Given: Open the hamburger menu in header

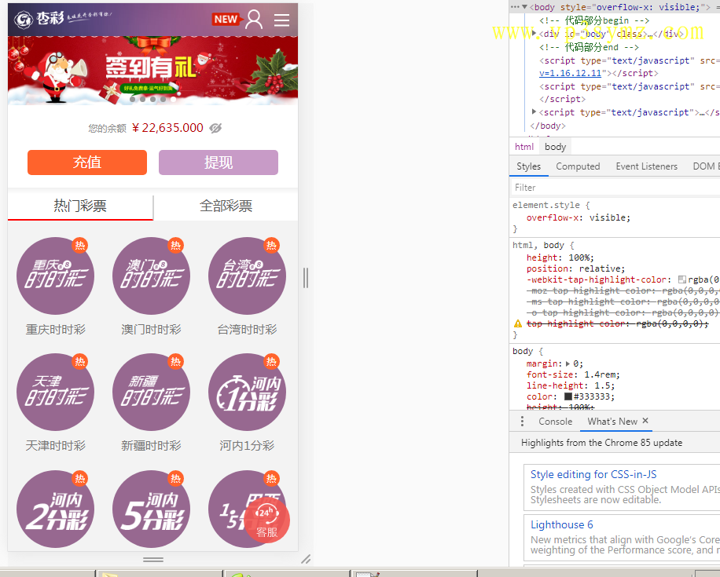Looking at the screenshot, I should (x=281, y=20).
